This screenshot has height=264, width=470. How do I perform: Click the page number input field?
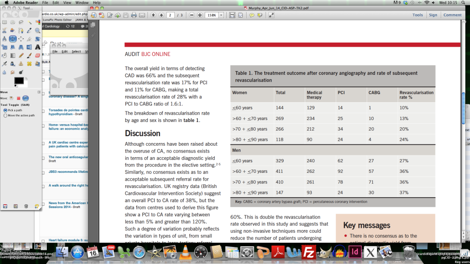click(x=171, y=15)
